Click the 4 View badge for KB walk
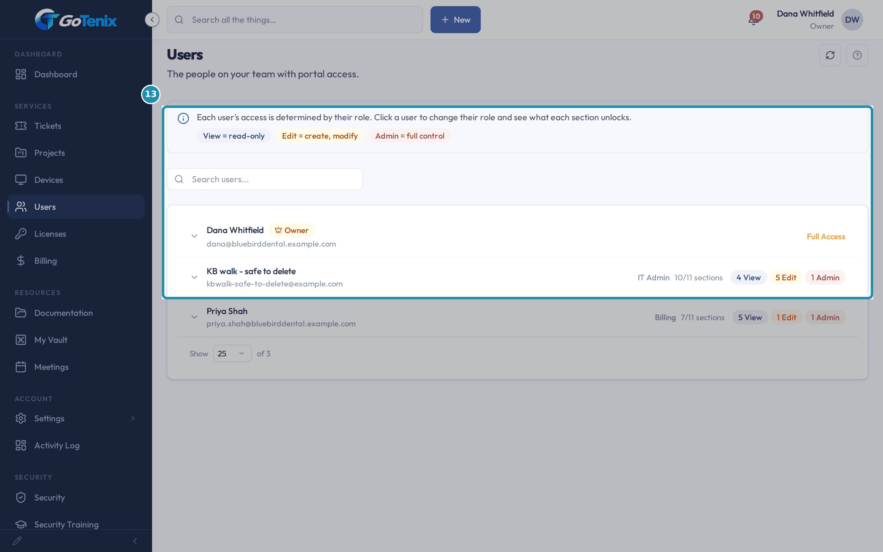The height and width of the screenshot is (552, 883). click(x=748, y=278)
